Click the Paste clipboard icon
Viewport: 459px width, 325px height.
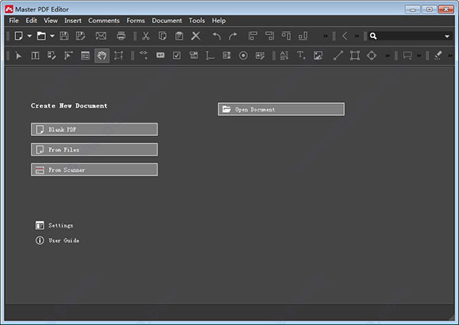179,36
